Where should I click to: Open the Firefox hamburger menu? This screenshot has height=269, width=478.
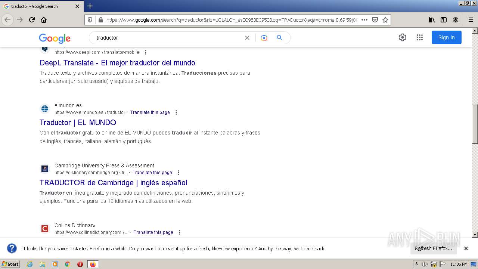(x=471, y=20)
